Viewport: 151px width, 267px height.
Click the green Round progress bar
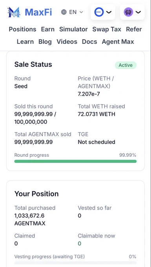[x=75, y=161]
